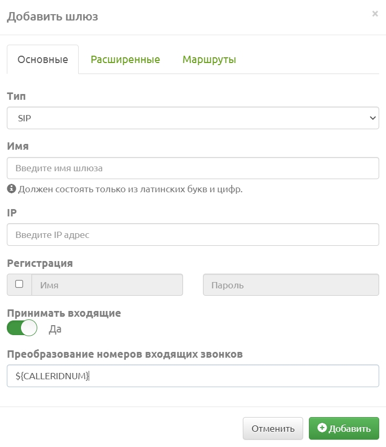The width and height of the screenshot is (386, 447).
Task: Click the registration Имя input field
Action: pyautogui.click(x=108, y=285)
